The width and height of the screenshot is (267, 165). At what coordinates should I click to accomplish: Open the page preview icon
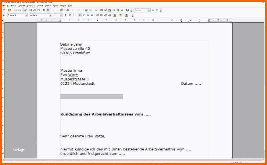point(39,10)
